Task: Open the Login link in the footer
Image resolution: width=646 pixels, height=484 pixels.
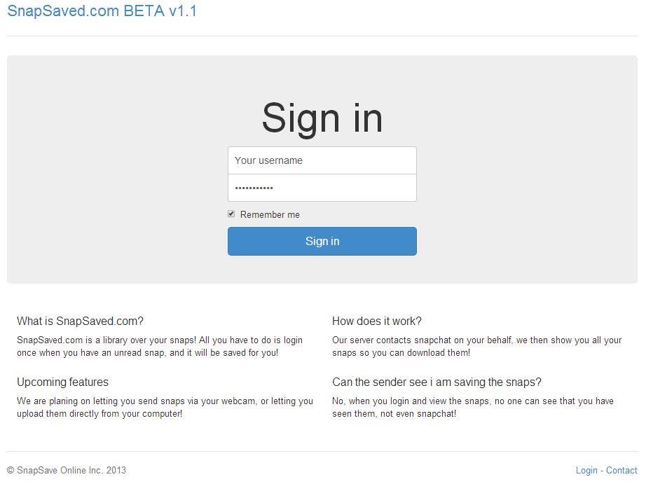Action: pyautogui.click(x=586, y=470)
